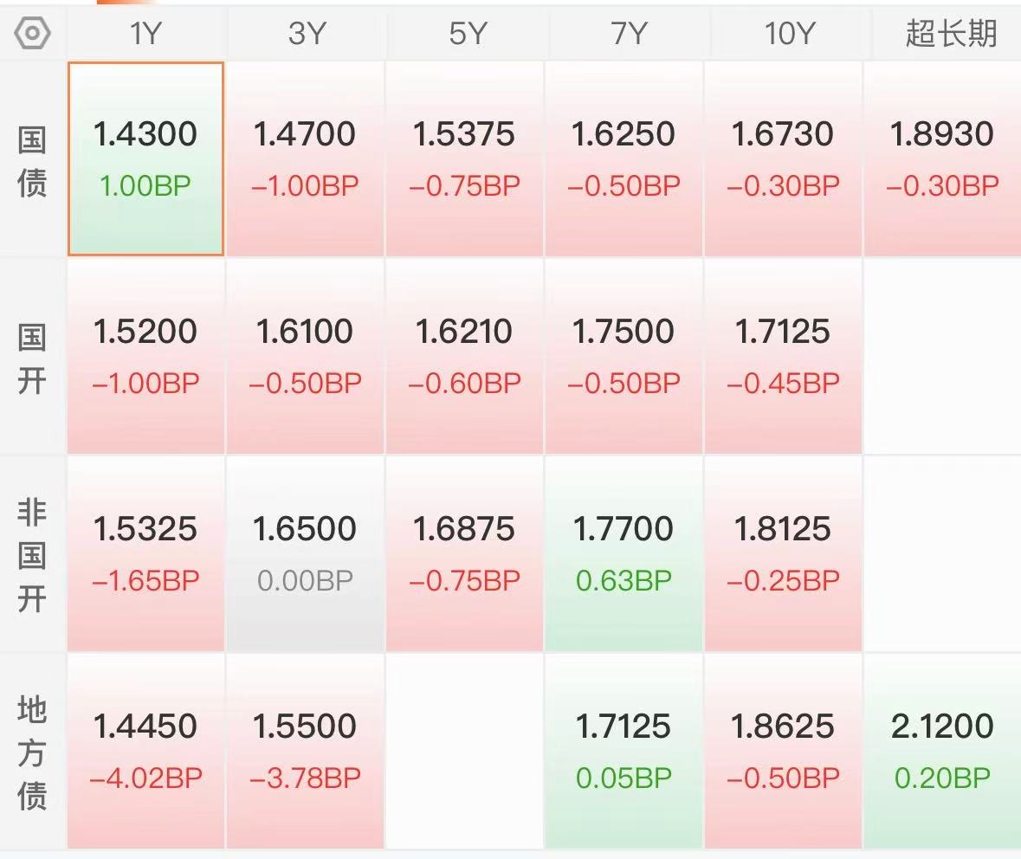The width and height of the screenshot is (1021, 859).
Task: Open the 非国开 7Y cell 1.7700
Action: pos(624,553)
